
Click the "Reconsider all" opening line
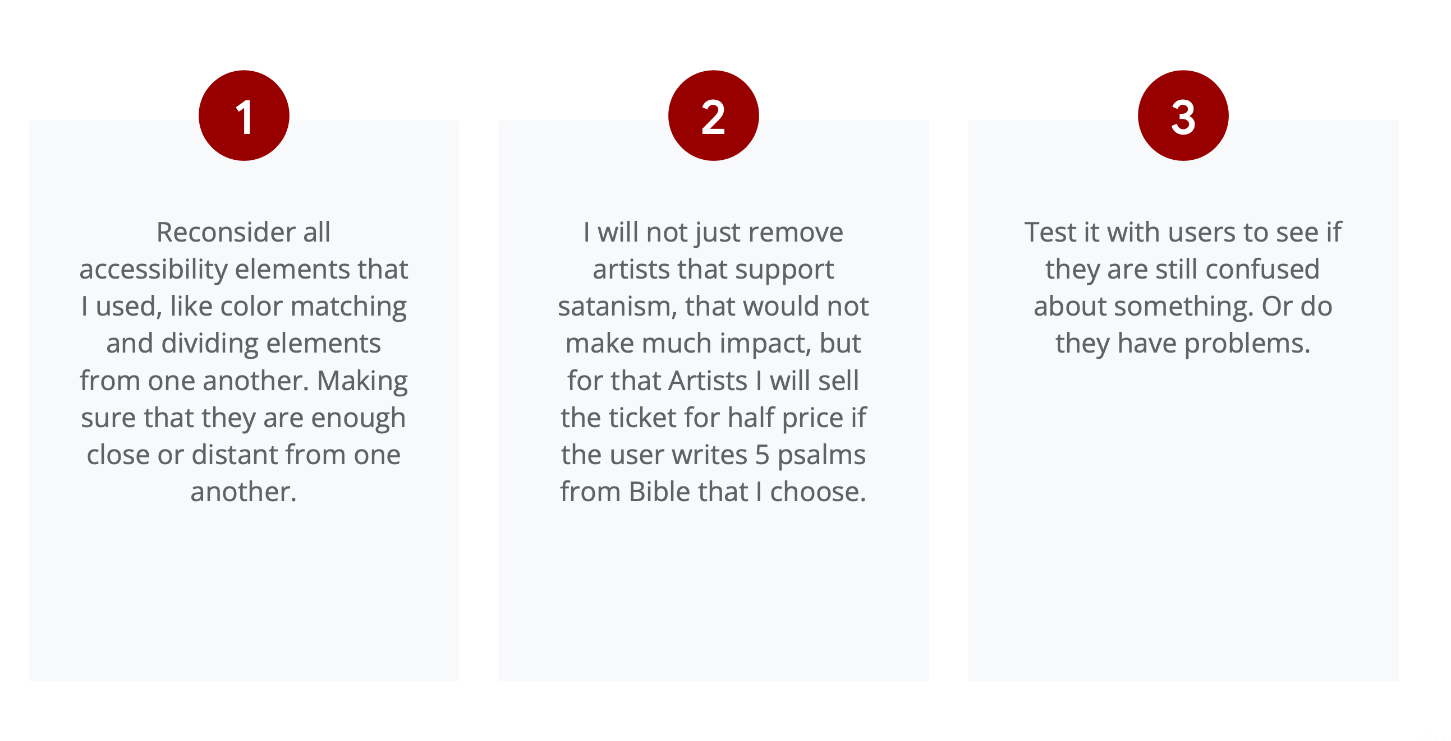coord(244,233)
